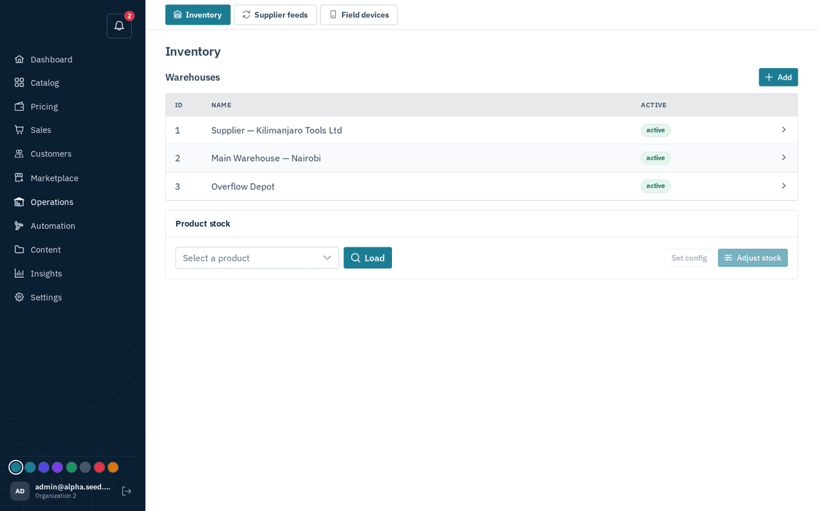Open Insights using the bar chart icon
The width and height of the screenshot is (818, 511).
pyautogui.click(x=19, y=273)
